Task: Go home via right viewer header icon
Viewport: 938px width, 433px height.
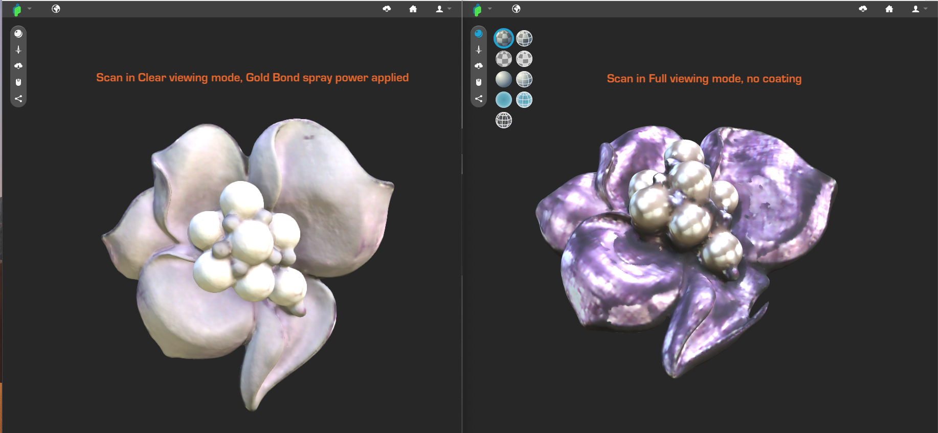Action: point(889,9)
